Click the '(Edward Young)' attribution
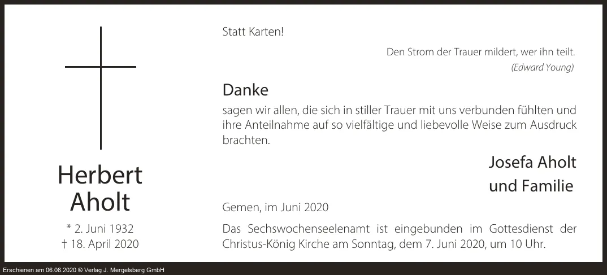The width and height of the screenshot is (607, 275). [x=542, y=68]
